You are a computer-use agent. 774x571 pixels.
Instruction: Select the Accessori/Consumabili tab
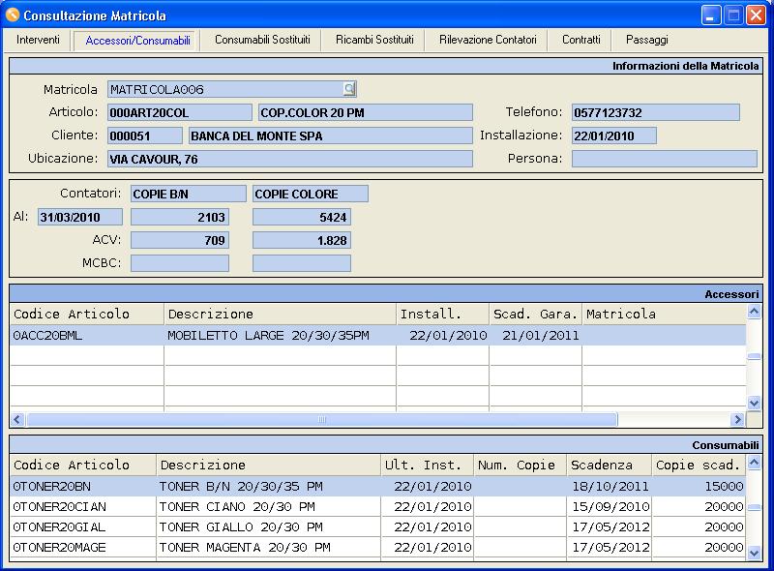[137, 41]
